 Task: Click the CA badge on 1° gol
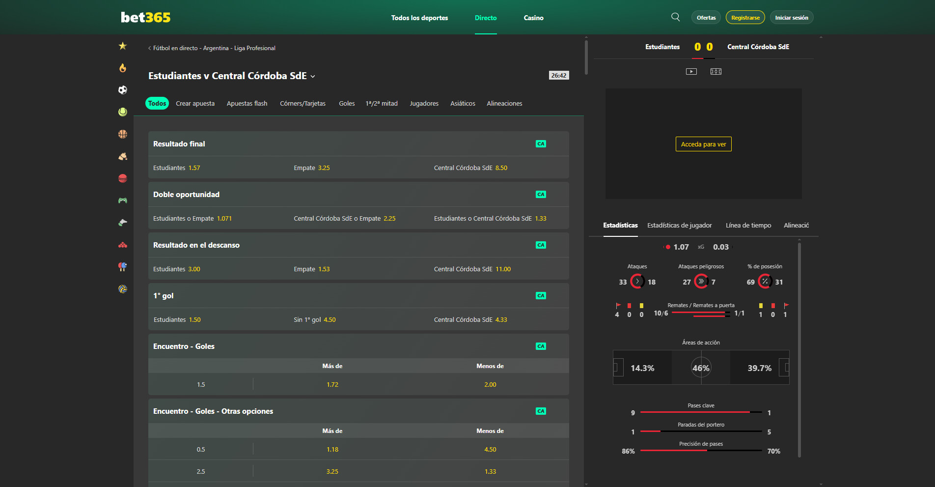(x=541, y=296)
